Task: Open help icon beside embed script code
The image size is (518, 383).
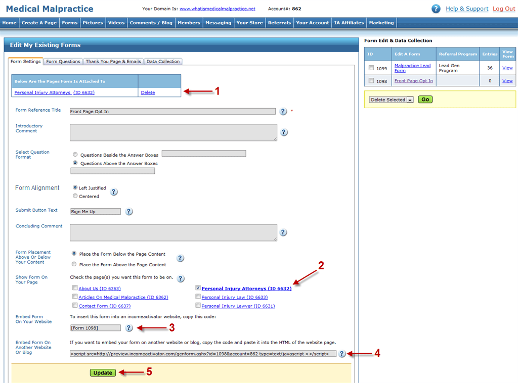Action: tap(342, 354)
